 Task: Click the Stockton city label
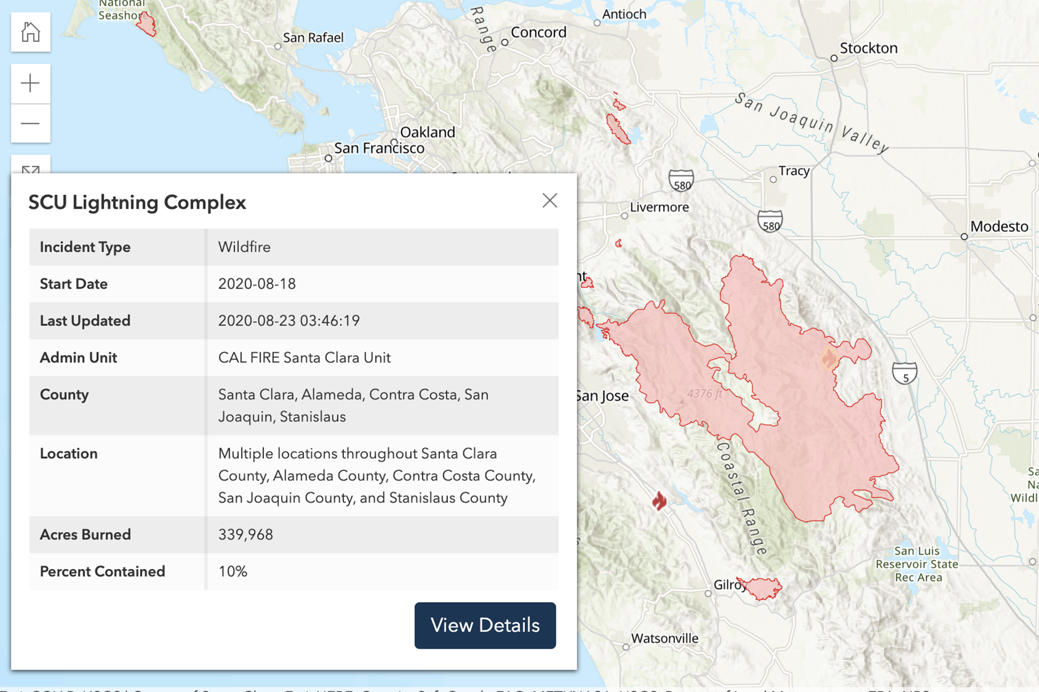click(x=868, y=48)
